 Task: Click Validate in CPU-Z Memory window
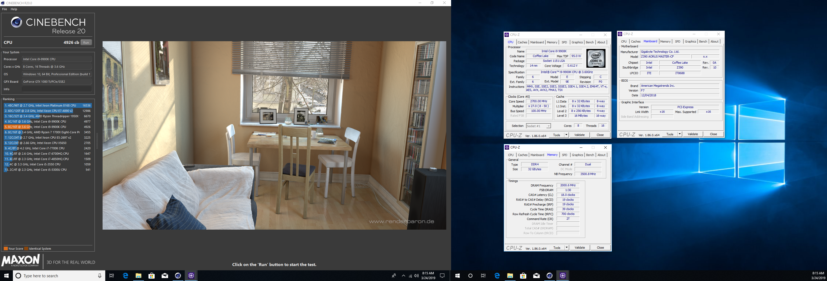click(580, 248)
